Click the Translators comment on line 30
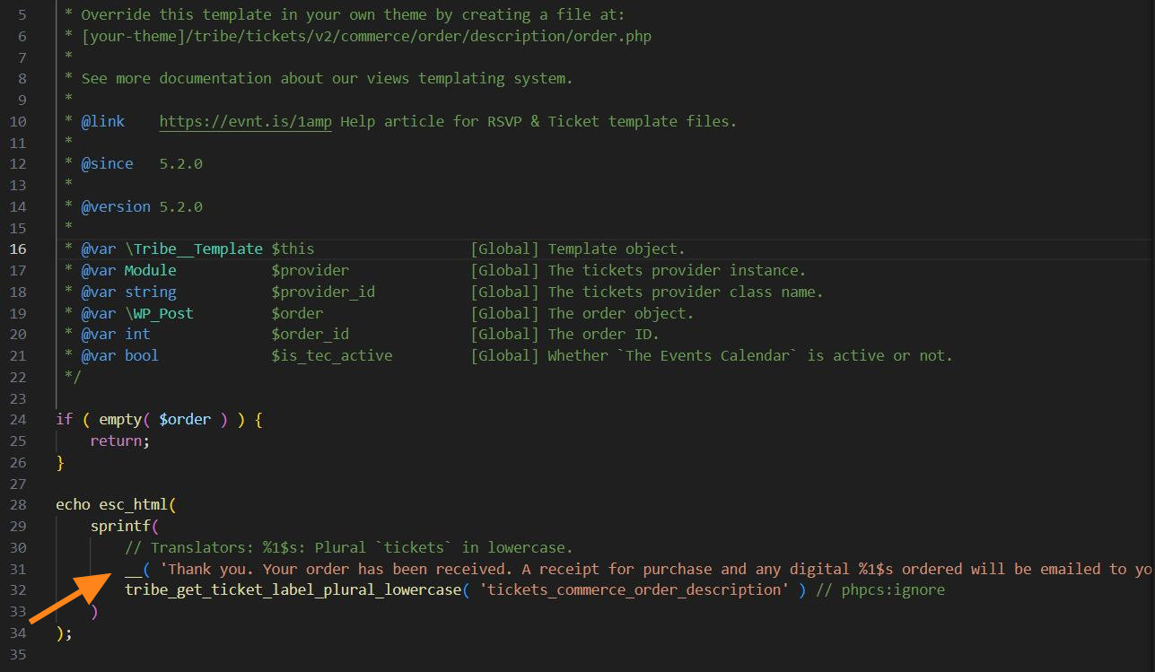The height and width of the screenshot is (672, 1155). point(349,547)
